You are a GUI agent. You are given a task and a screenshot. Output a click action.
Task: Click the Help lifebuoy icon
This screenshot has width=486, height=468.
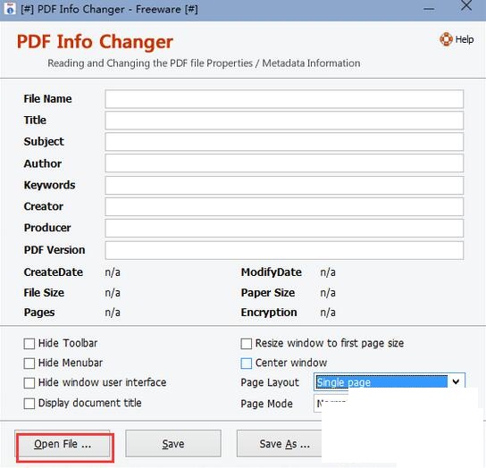[x=446, y=39]
